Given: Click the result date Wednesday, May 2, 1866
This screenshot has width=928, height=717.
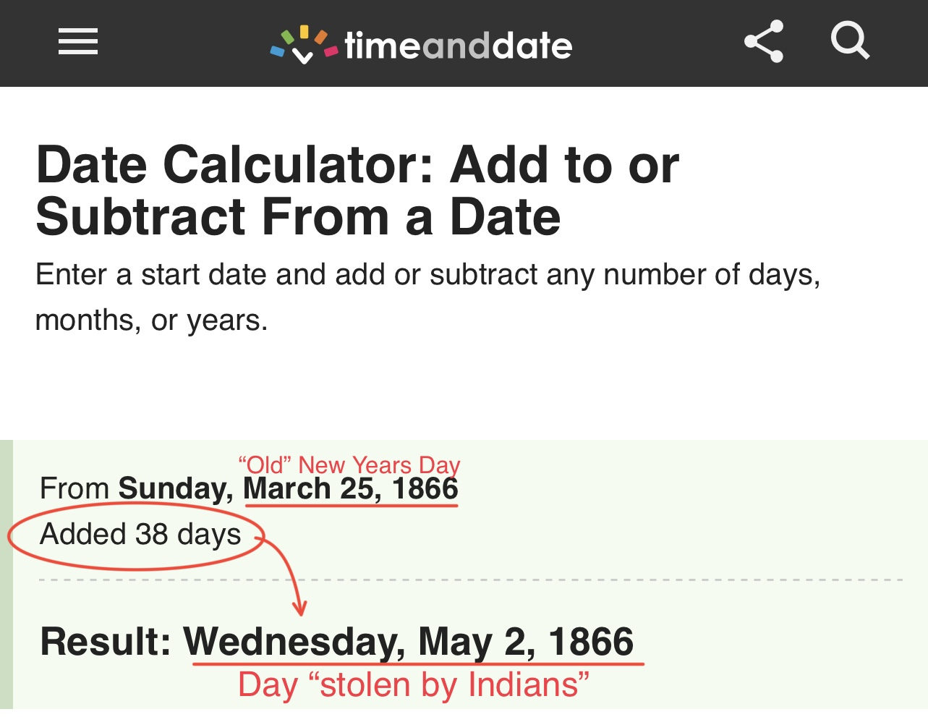Looking at the screenshot, I should (x=409, y=641).
